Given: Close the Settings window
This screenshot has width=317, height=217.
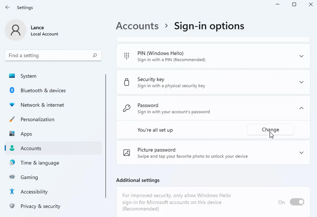Looking at the screenshot, I should 311,4.
